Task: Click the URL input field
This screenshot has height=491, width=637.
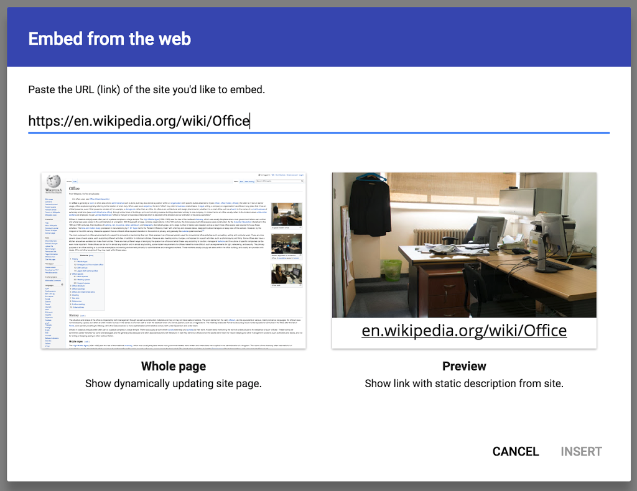Action: (x=318, y=121)
